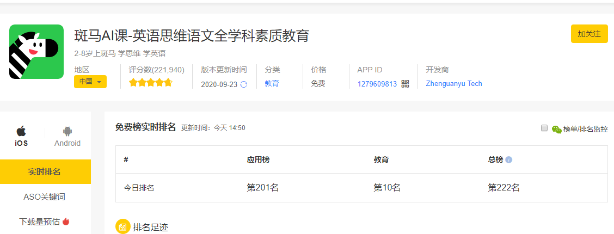Open the 教育 category link
Screen dimensions: 614x234
[272, 83]
